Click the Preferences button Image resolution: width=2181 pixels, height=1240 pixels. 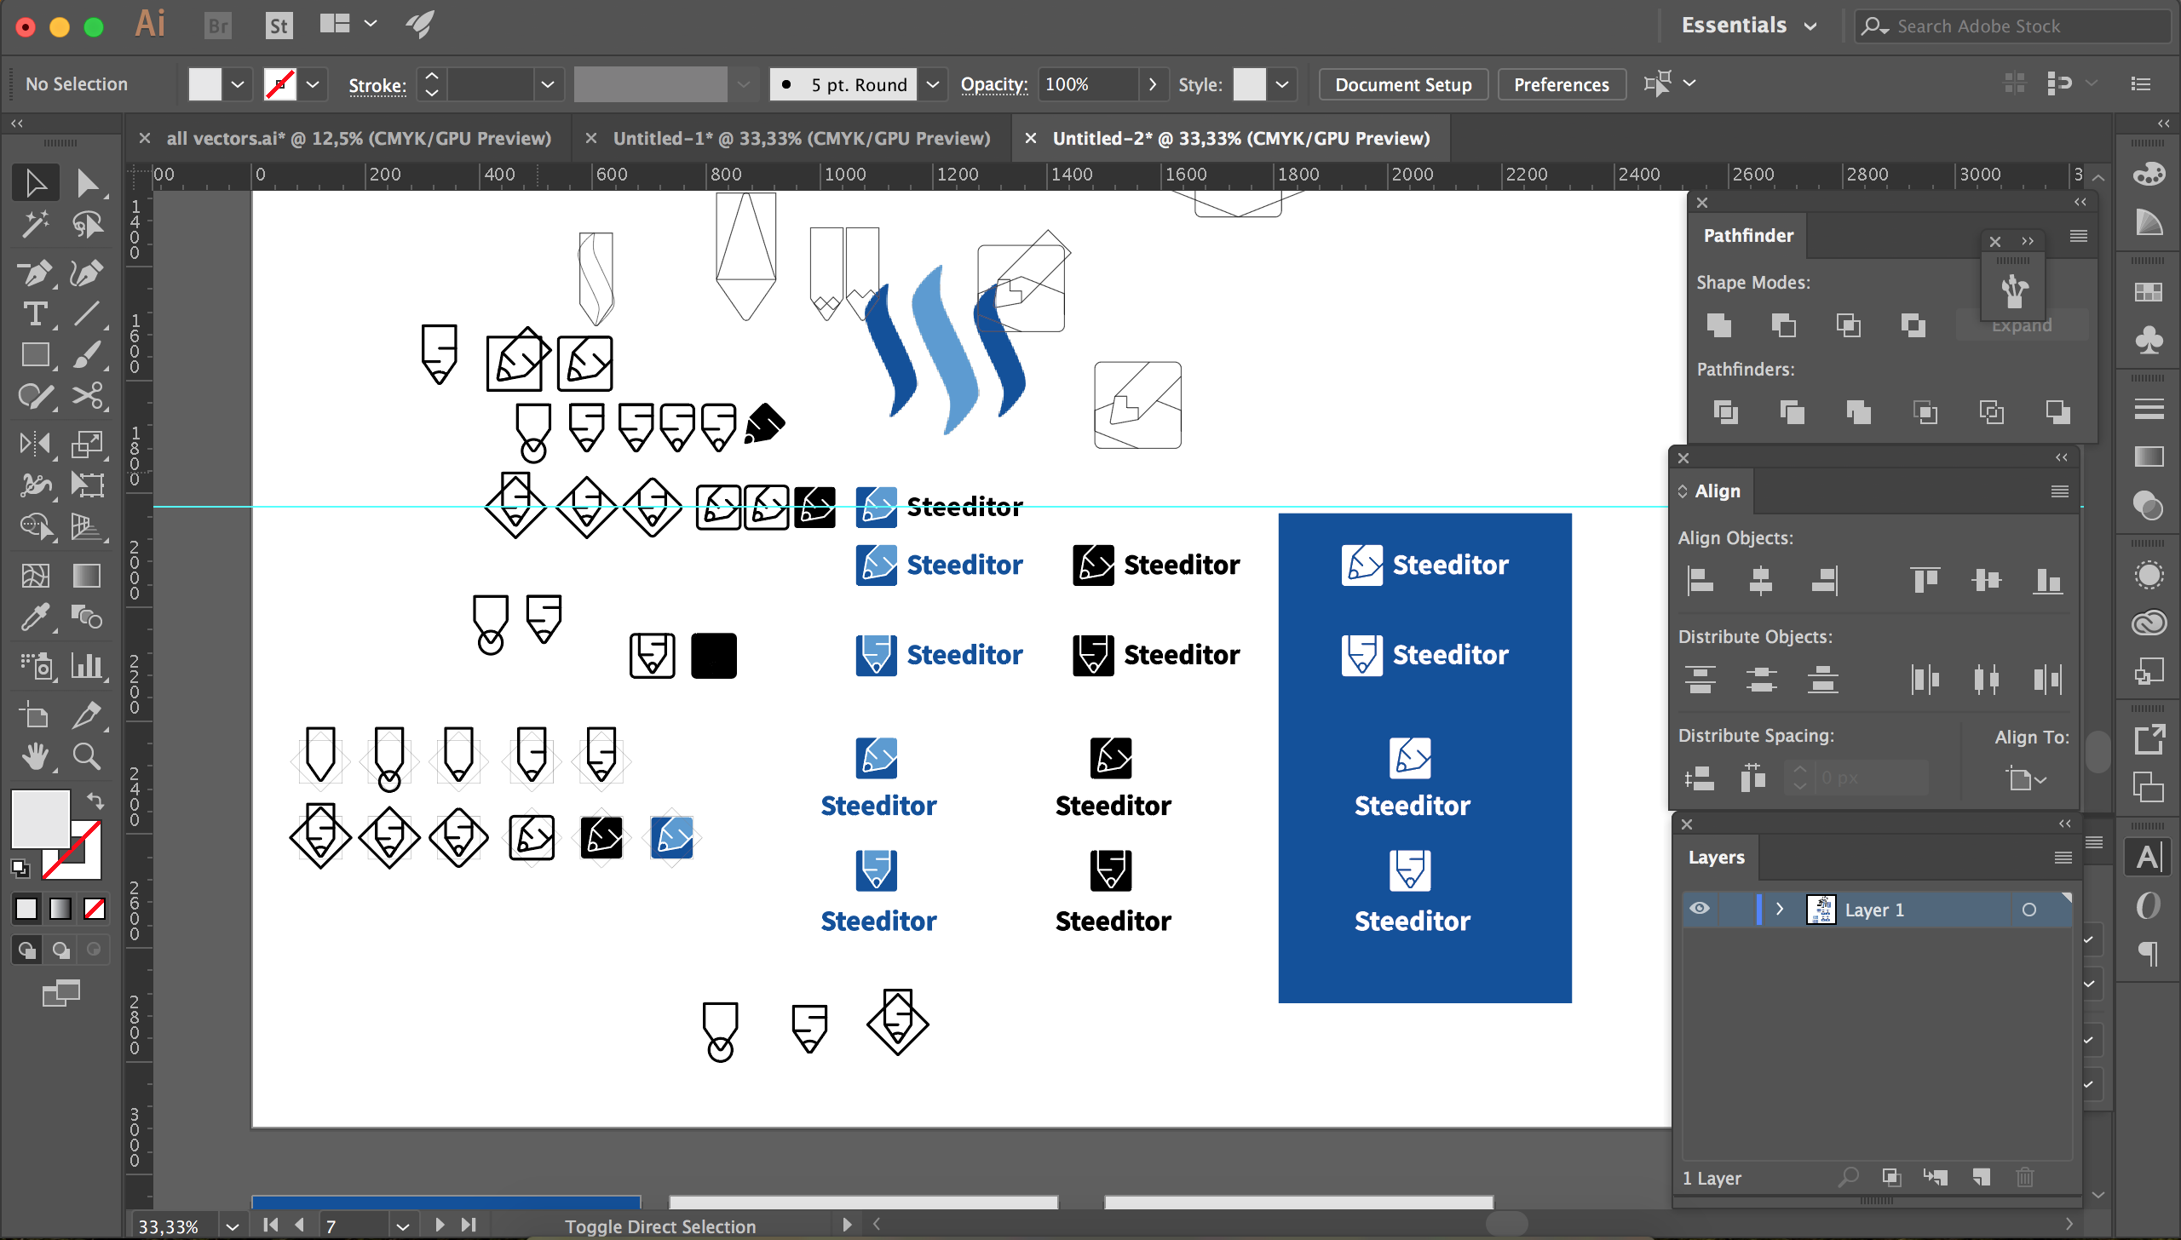[1561, 84]
